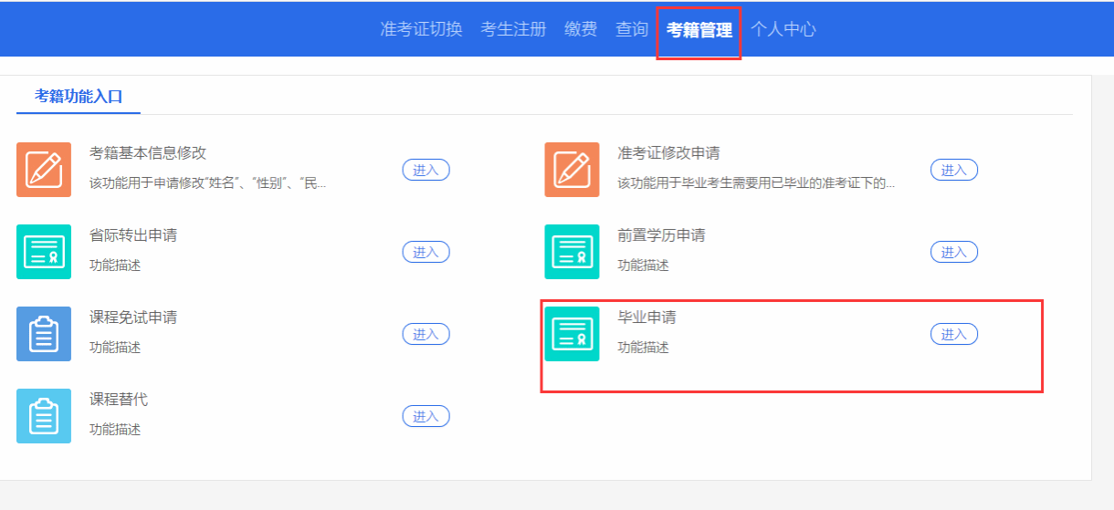Click the 准考证修改申请 orange pencil icon
1114x510 pixels.
pyautogui.click(x=572, y=170)
